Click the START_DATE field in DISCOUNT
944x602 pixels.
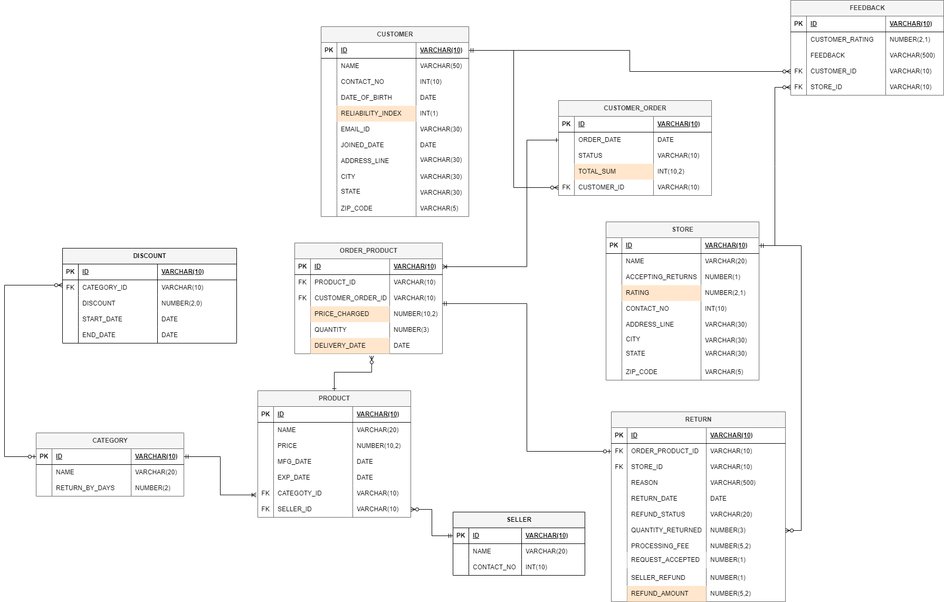pyautogui.click(x=102, y=319)
